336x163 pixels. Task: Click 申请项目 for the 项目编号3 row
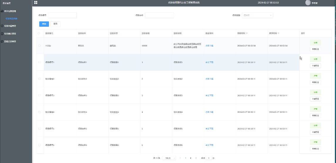[x=315, y=99]
